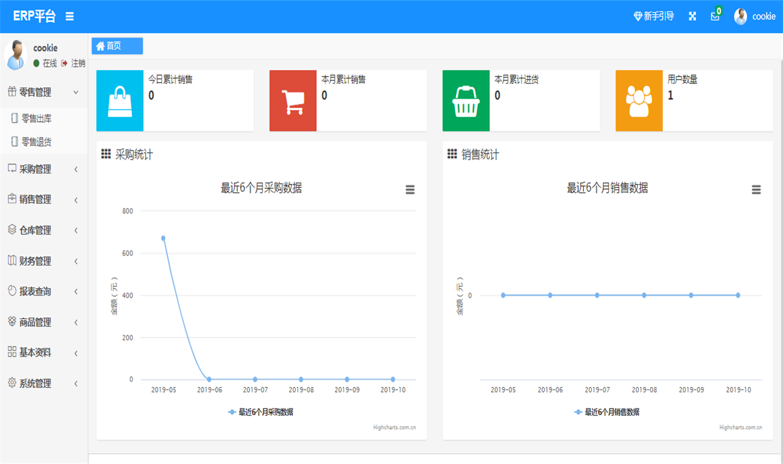
Task: Click the chevron next to 商品管理
Action: pos(76,323)
